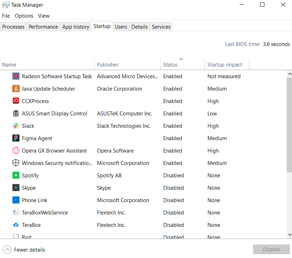
Task: Click the scrollbar down arrow
Action: [x=290, y=235]
